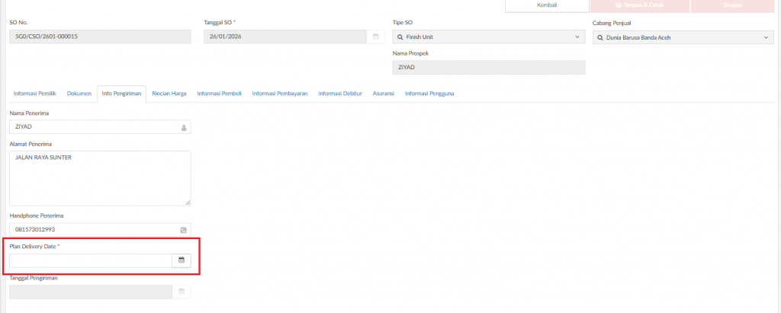This screenshot has height=313, width=781.
Task: Click the phone icon in Handphone Penerima
Action: pyautogui.click(x=183, y=229)
